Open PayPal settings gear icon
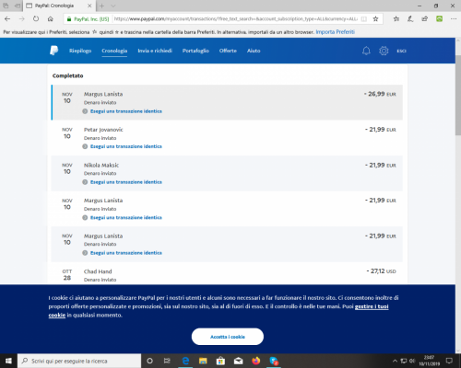 coord(384,51)
